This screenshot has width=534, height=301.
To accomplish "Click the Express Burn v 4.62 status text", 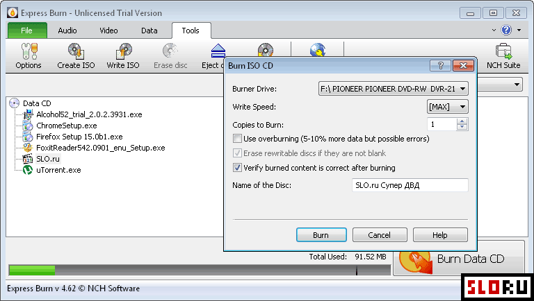I will [x=73, y=289].
